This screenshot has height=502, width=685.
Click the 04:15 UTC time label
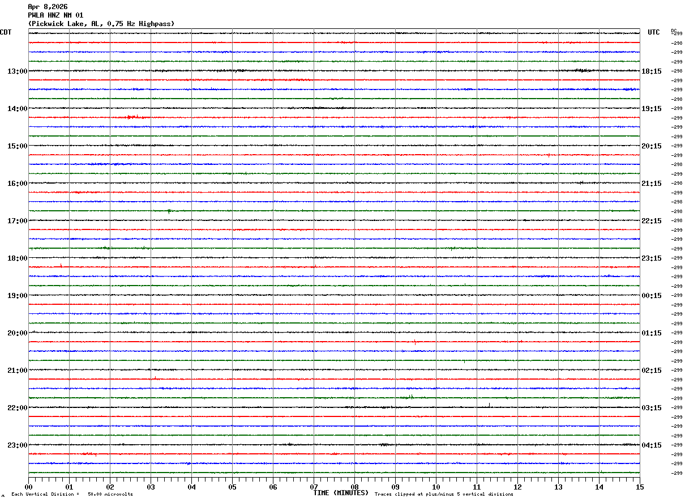click(651, 445)
